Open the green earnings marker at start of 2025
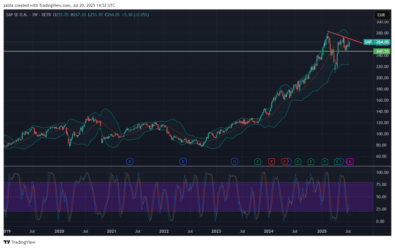 tap(325, 162)
